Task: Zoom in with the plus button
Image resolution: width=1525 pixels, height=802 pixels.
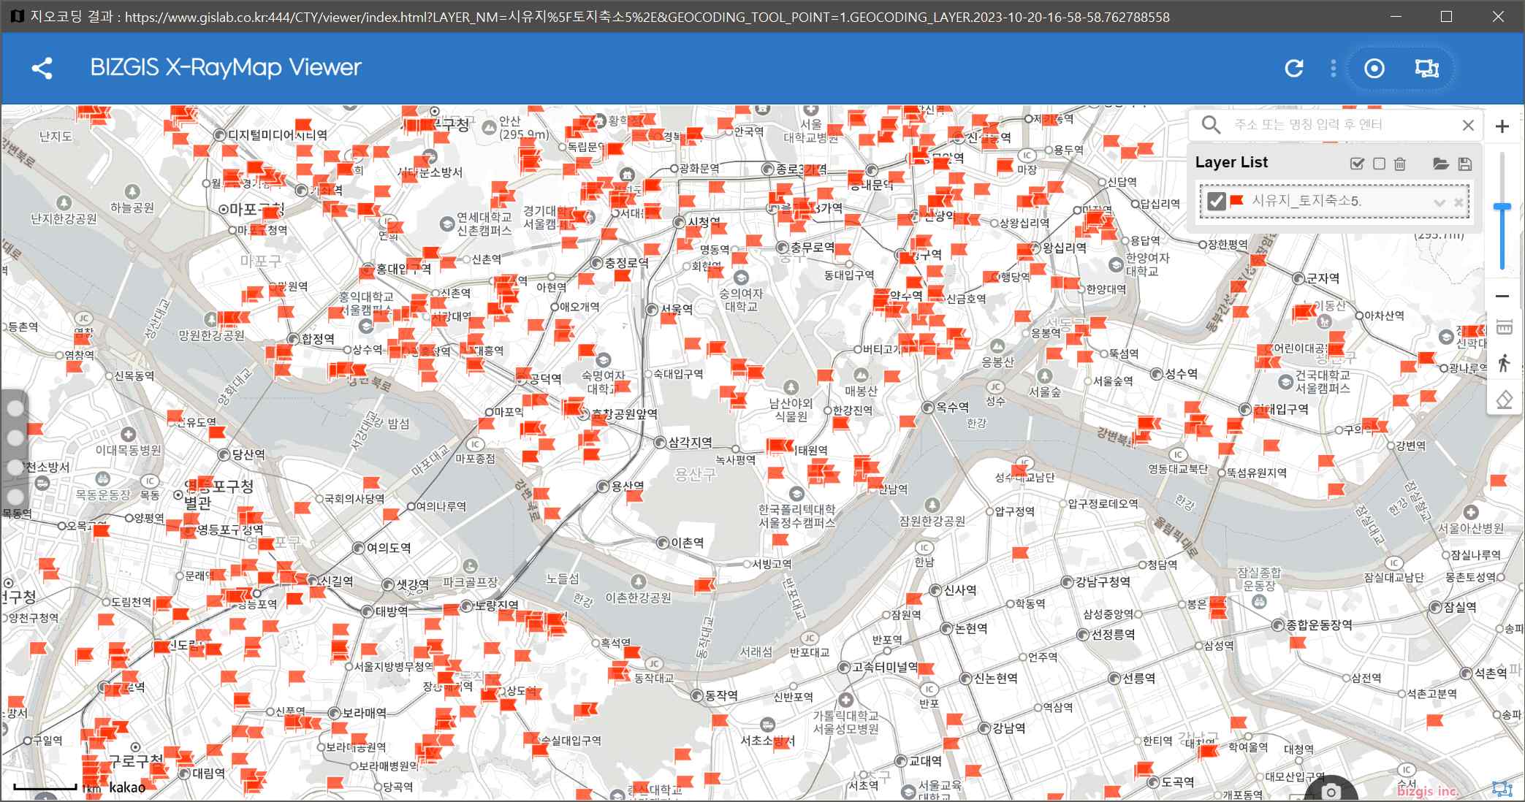Action: coord(1502,126)
